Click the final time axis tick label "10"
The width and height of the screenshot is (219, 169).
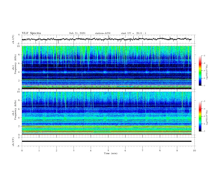pyautogui.click(x=194, y=150)
